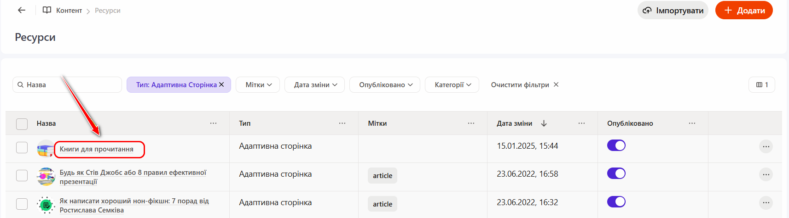The height and width of the screenshot is (218, 789).
Task: Sort by Дата зміни arrow
Action: 544,123
